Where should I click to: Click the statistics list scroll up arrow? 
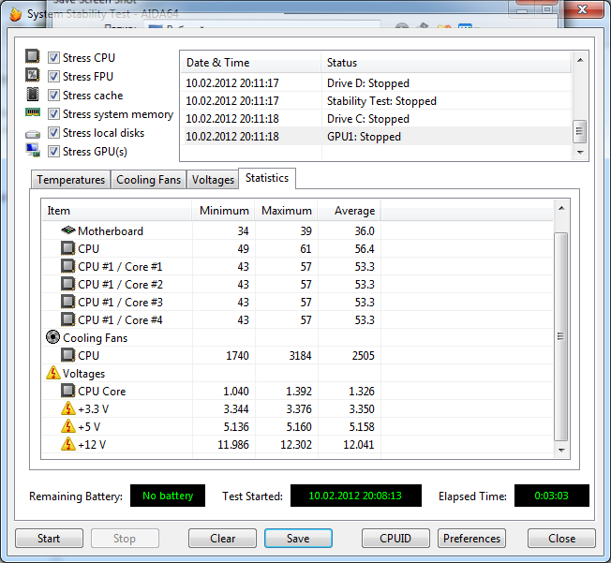click(x=561, y=208)
